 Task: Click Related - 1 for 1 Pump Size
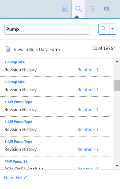[x=88, y=70]
